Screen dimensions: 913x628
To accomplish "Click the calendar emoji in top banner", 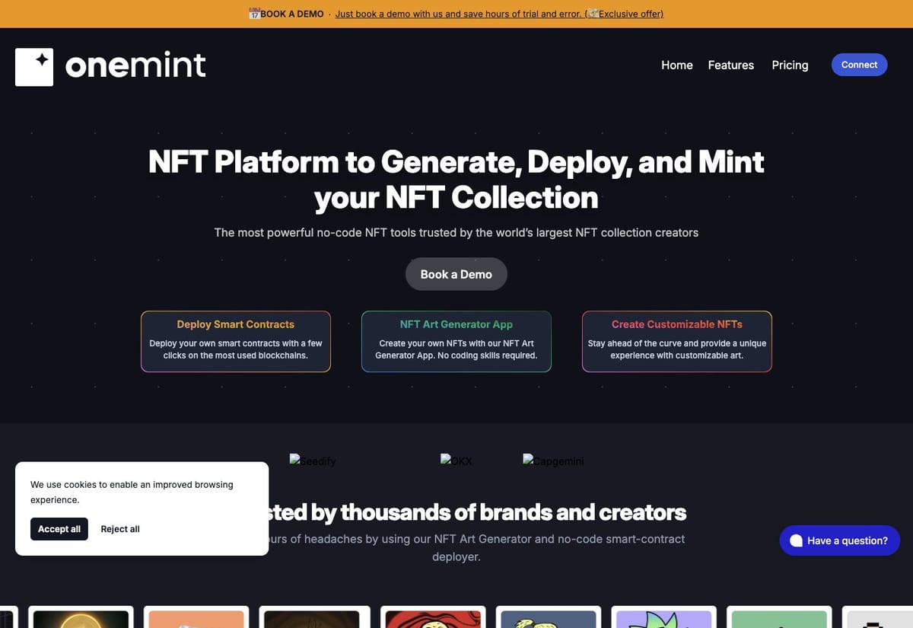I will click(254, 14).
